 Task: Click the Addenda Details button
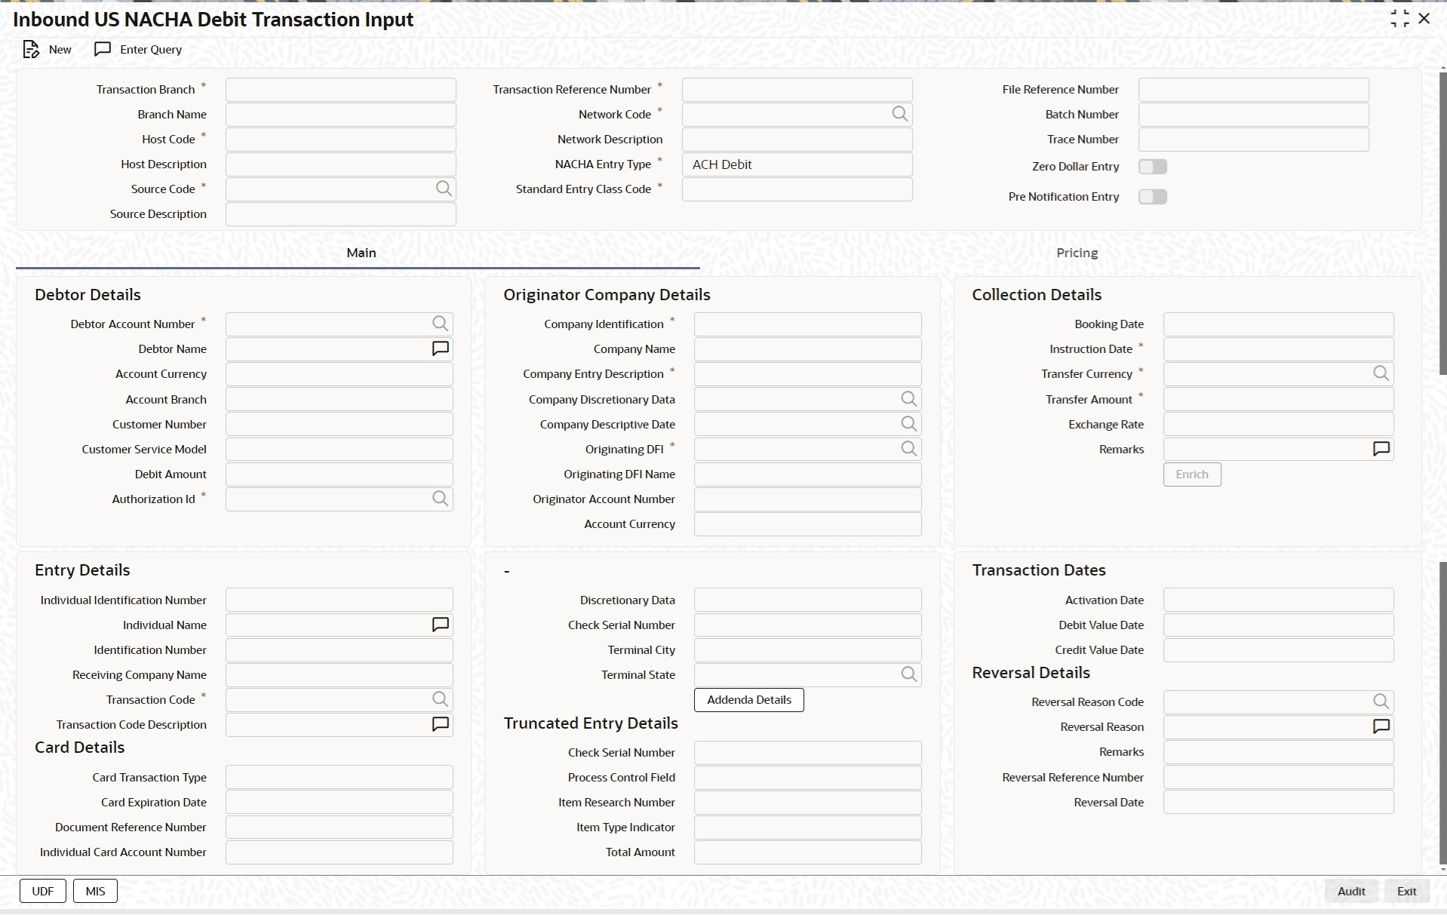pos(748,700)
